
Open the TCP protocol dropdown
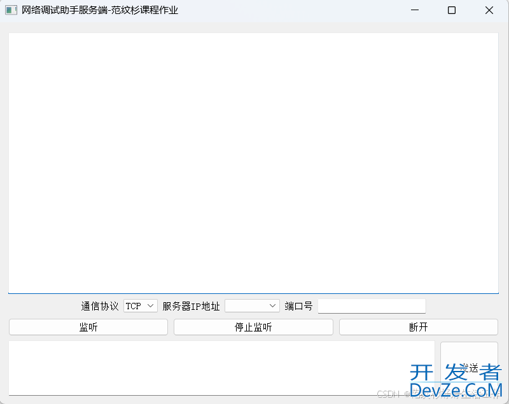[x=140, y=306]
